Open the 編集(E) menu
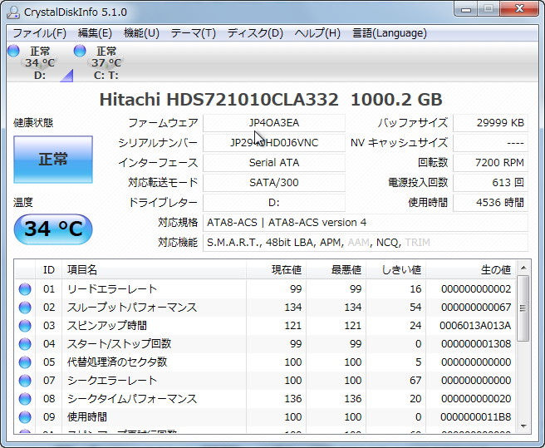 95,33
